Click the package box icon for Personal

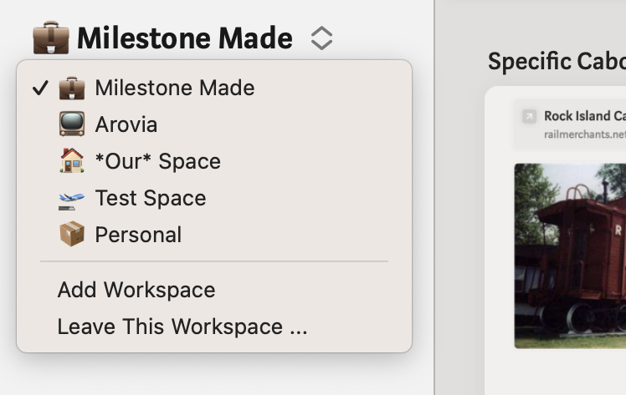pyautogui.click(x=72, y=235)
